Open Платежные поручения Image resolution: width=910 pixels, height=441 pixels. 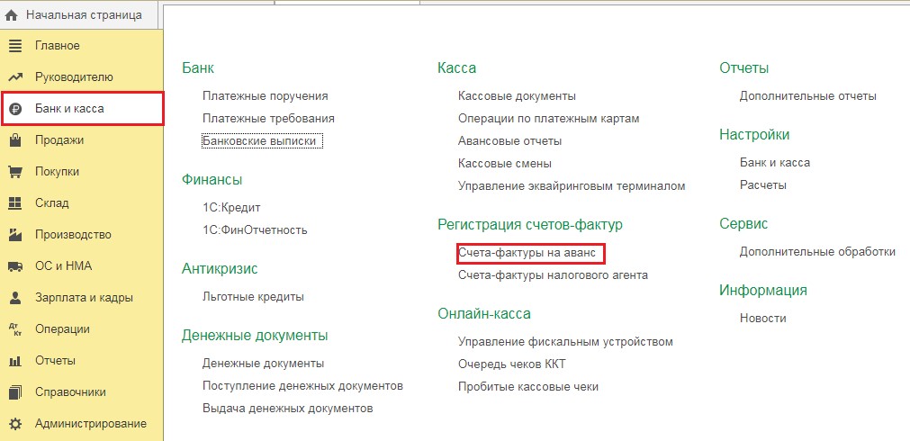click(266, 95)
